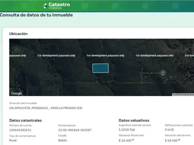Click the Edificaciones cubiertas label

(x=179, y=125)
